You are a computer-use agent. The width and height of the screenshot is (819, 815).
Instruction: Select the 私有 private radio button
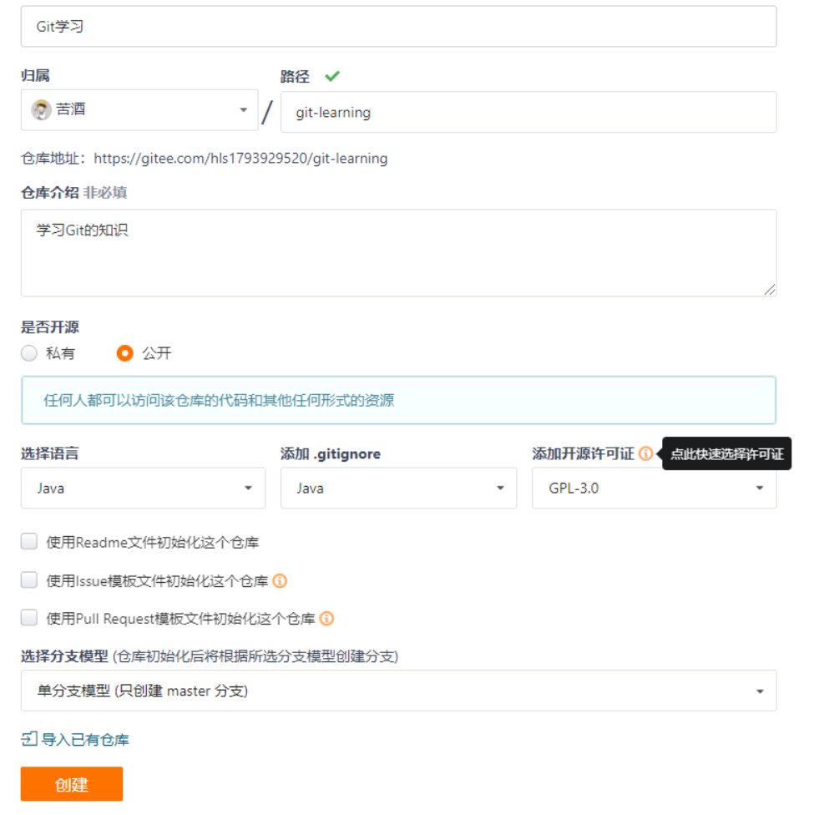coord(28,353)
